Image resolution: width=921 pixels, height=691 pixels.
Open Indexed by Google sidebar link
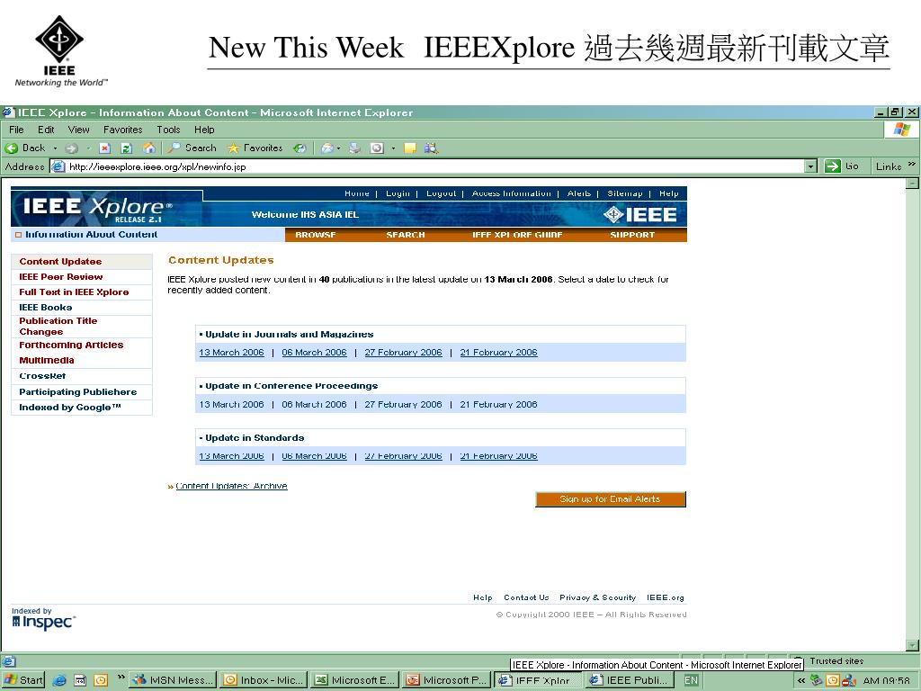(70, 408)
